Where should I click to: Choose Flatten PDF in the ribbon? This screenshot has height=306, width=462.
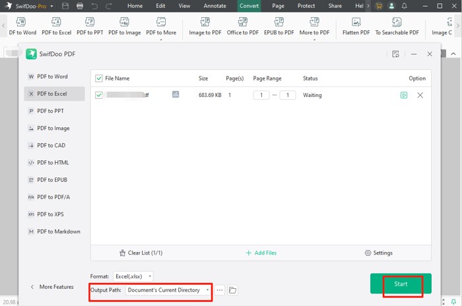click(356, 26)
